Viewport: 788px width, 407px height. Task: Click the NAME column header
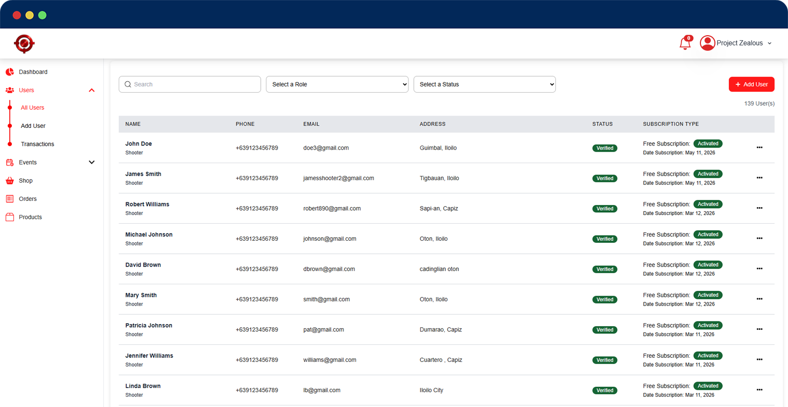tap(133, 124)
